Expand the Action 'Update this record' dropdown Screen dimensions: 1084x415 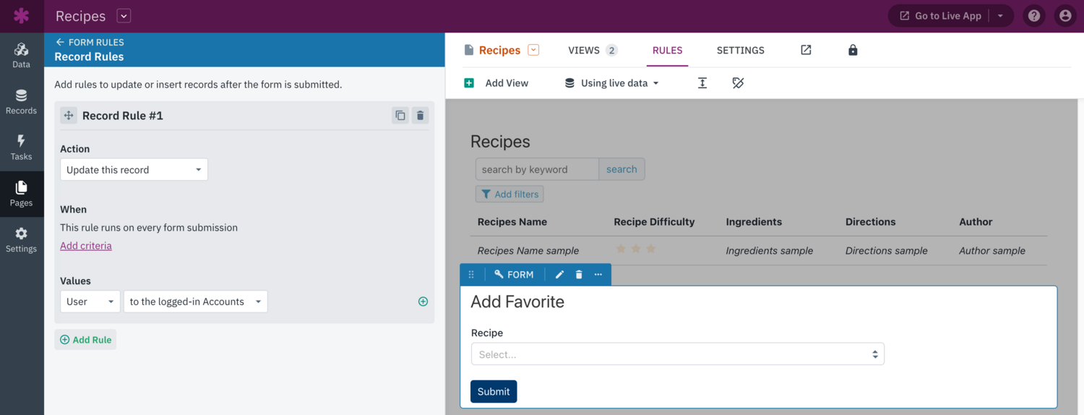tap(134, 170)
